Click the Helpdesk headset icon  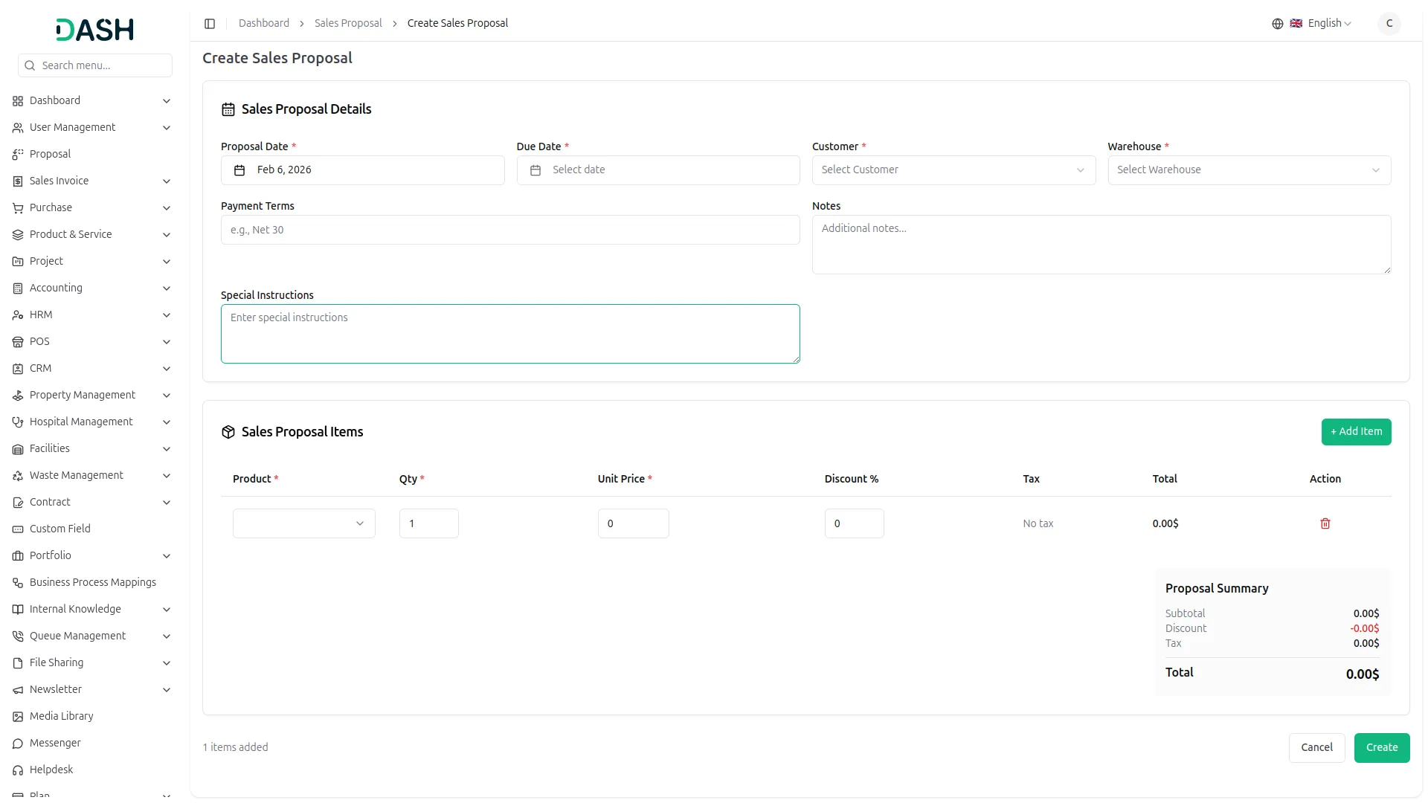[18, 770]
